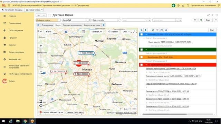Click the map geolocation arrow icon

(41, 32)
